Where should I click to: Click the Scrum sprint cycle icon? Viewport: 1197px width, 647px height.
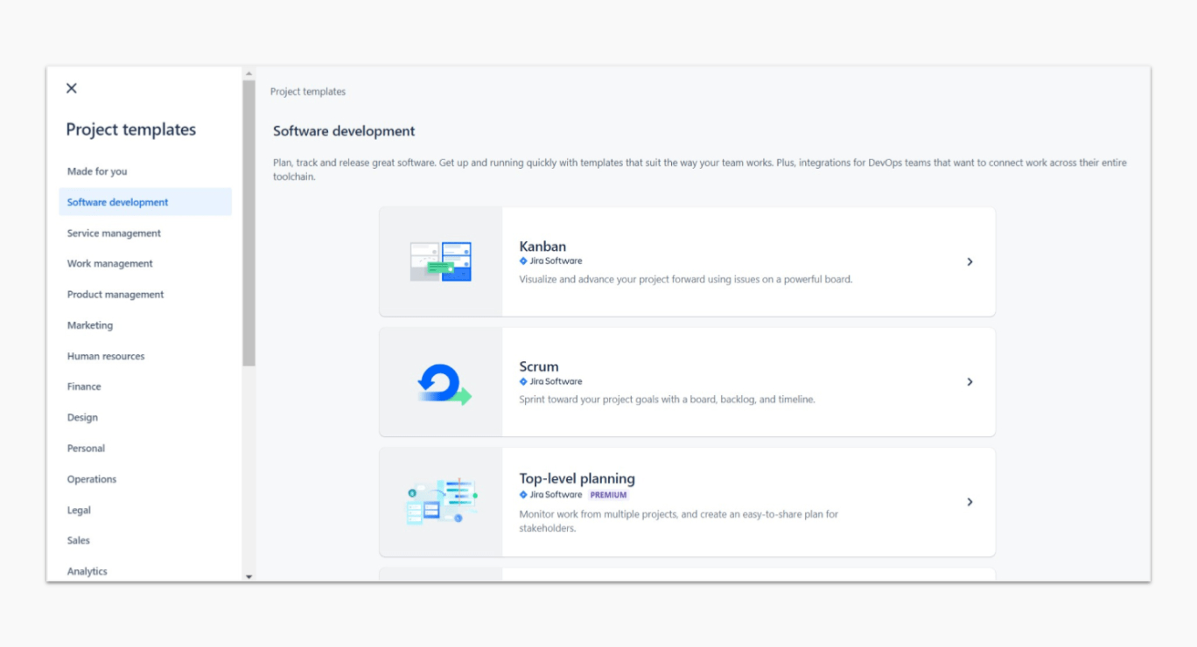pyautogui.click(x=444, y=383)
